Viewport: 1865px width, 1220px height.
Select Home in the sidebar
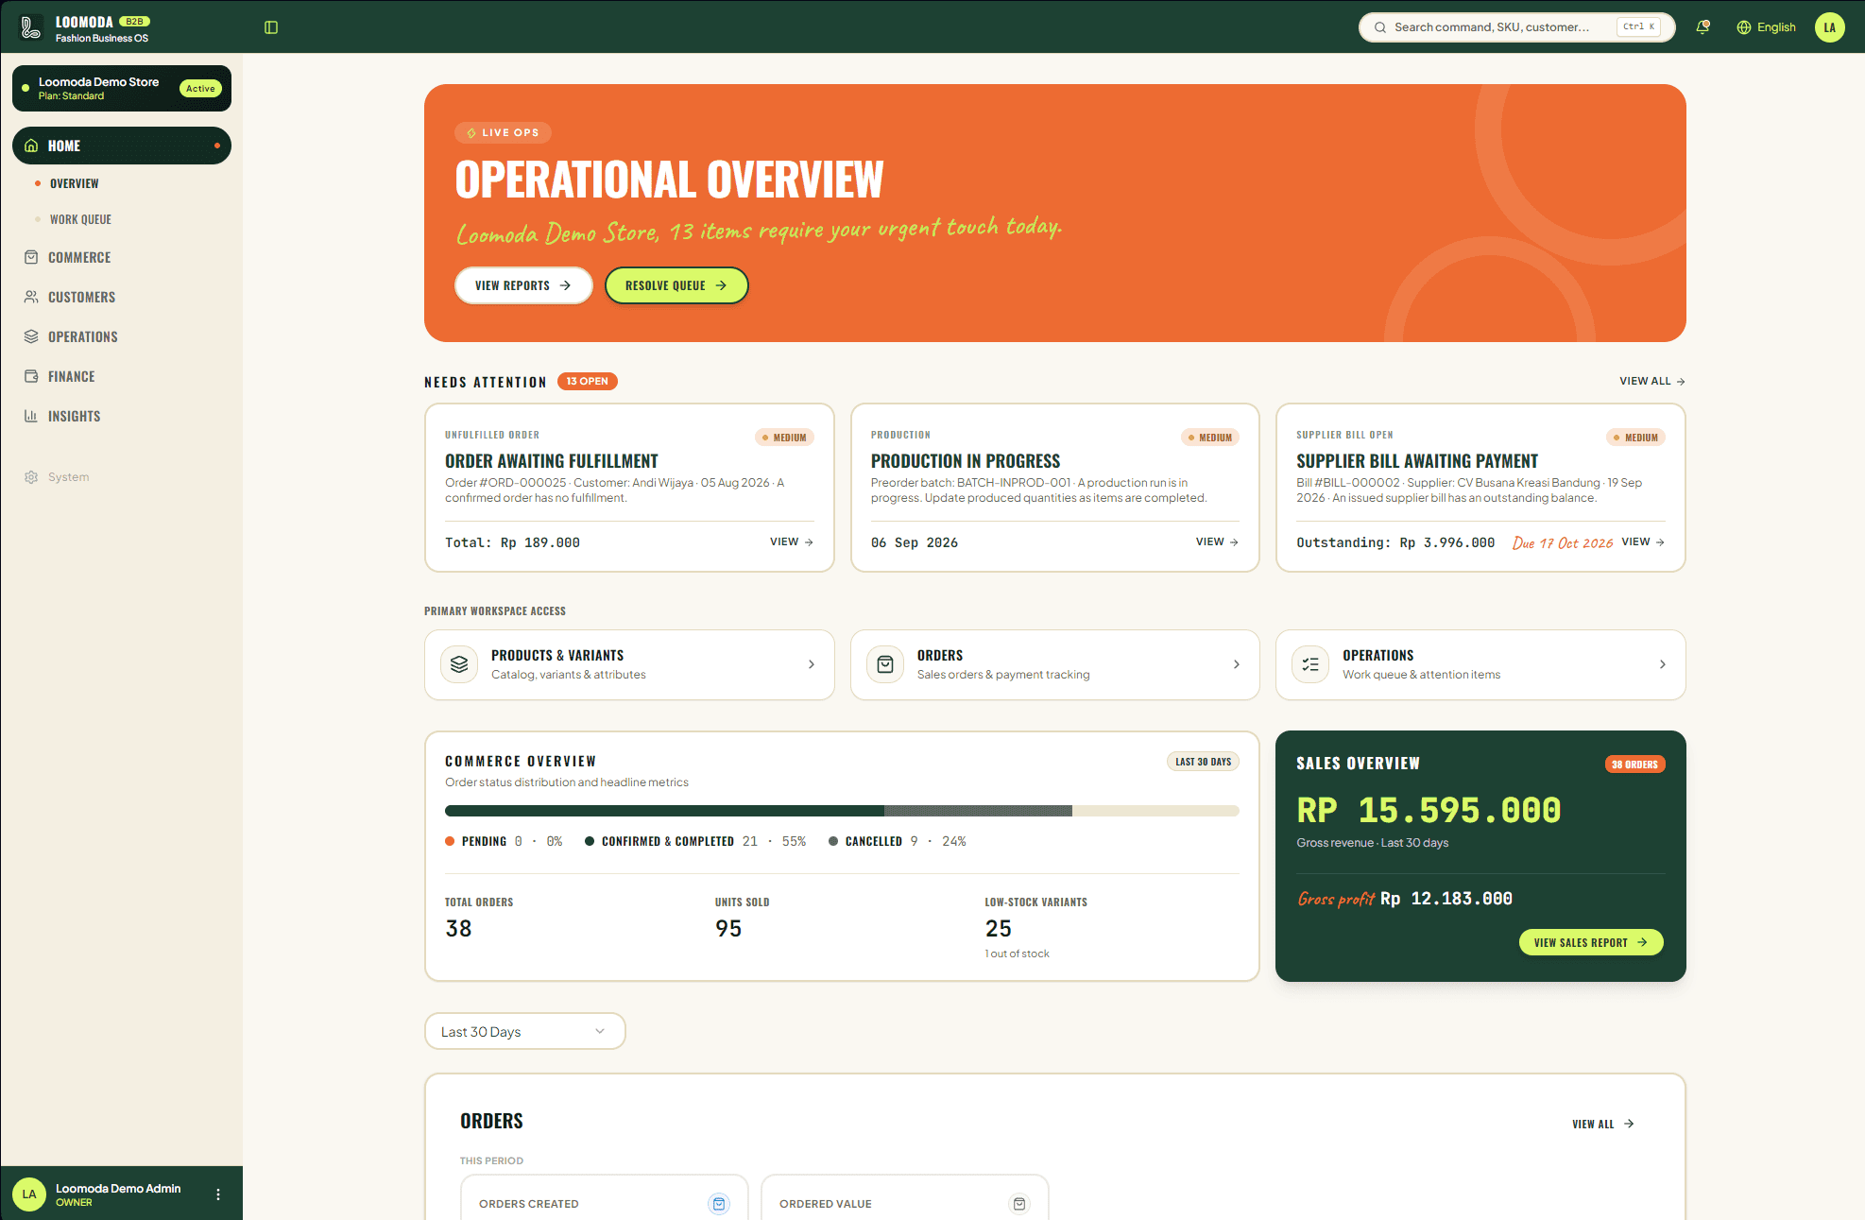click(122, 146)
